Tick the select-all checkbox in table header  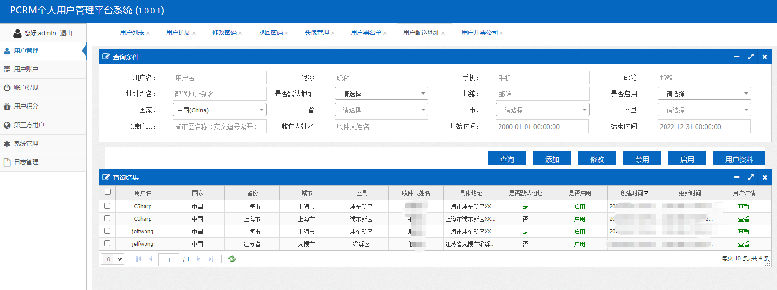point(107,192)
